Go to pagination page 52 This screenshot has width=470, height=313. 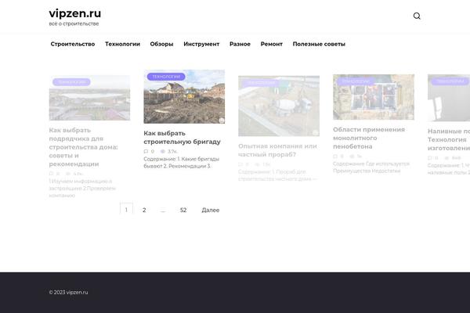tap(183, 210)
